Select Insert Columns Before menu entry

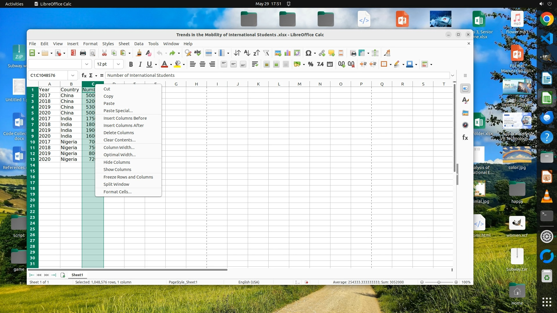(125, 118)
